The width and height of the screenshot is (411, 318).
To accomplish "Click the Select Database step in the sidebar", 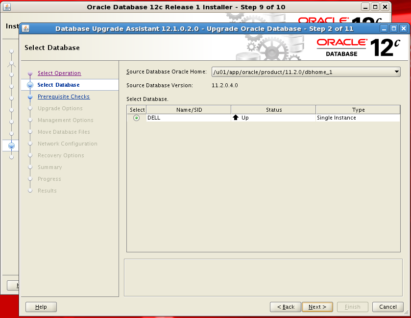I will [58, 85].
